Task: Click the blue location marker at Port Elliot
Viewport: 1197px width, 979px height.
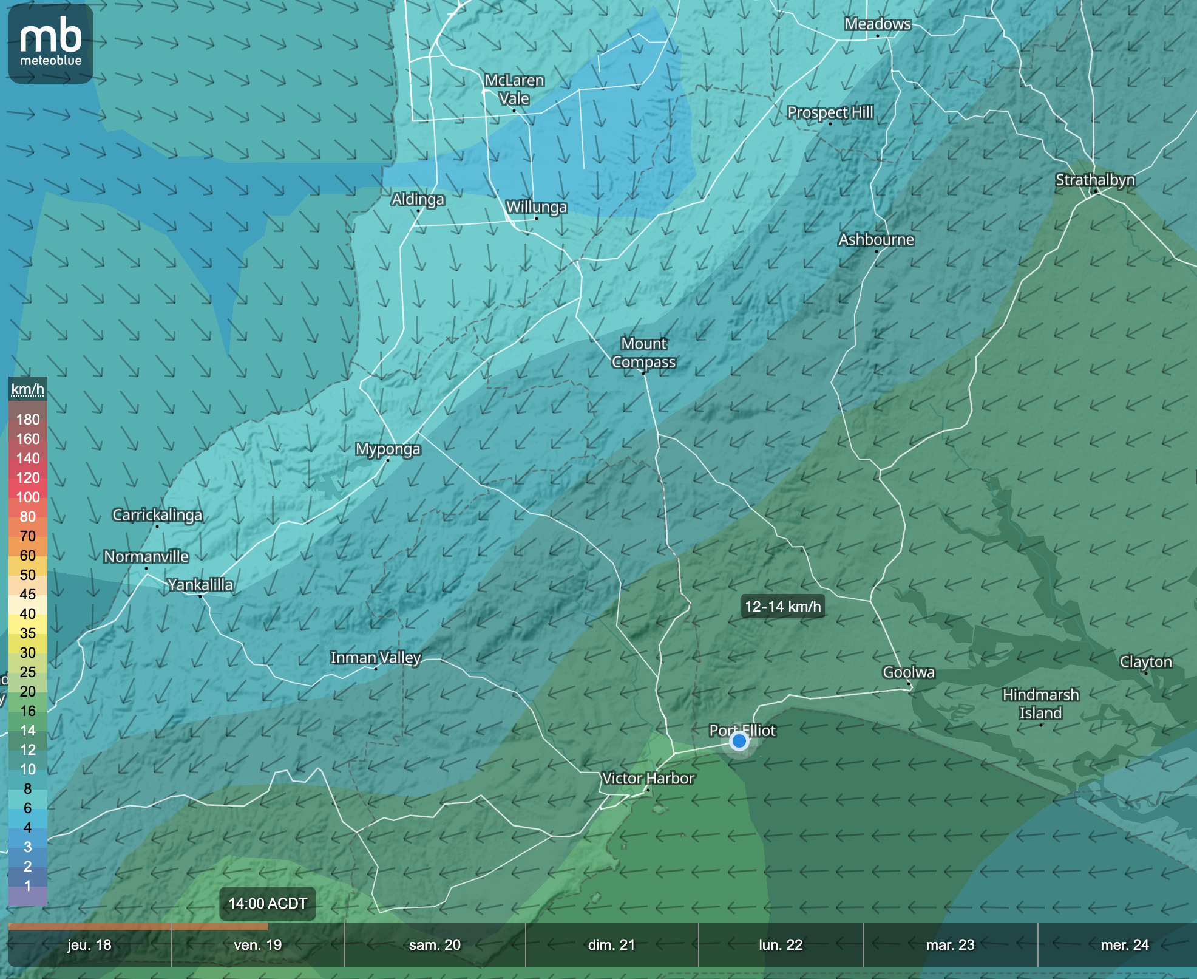Action: click(739, 741)
